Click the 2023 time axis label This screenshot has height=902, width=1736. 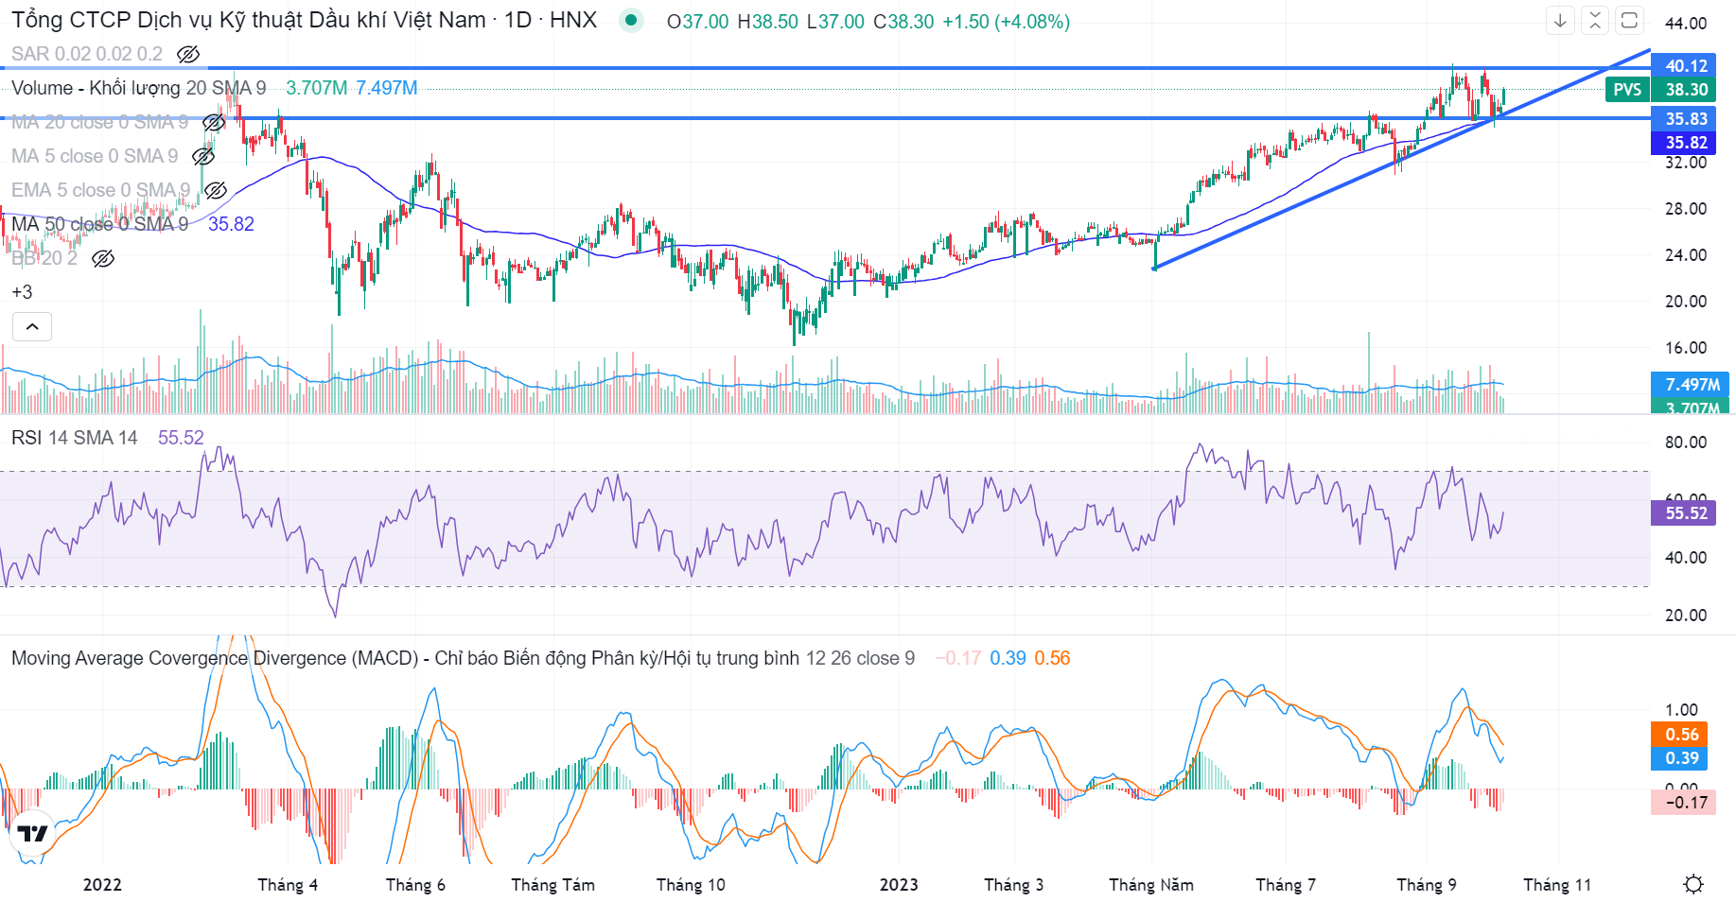(899, 885)
